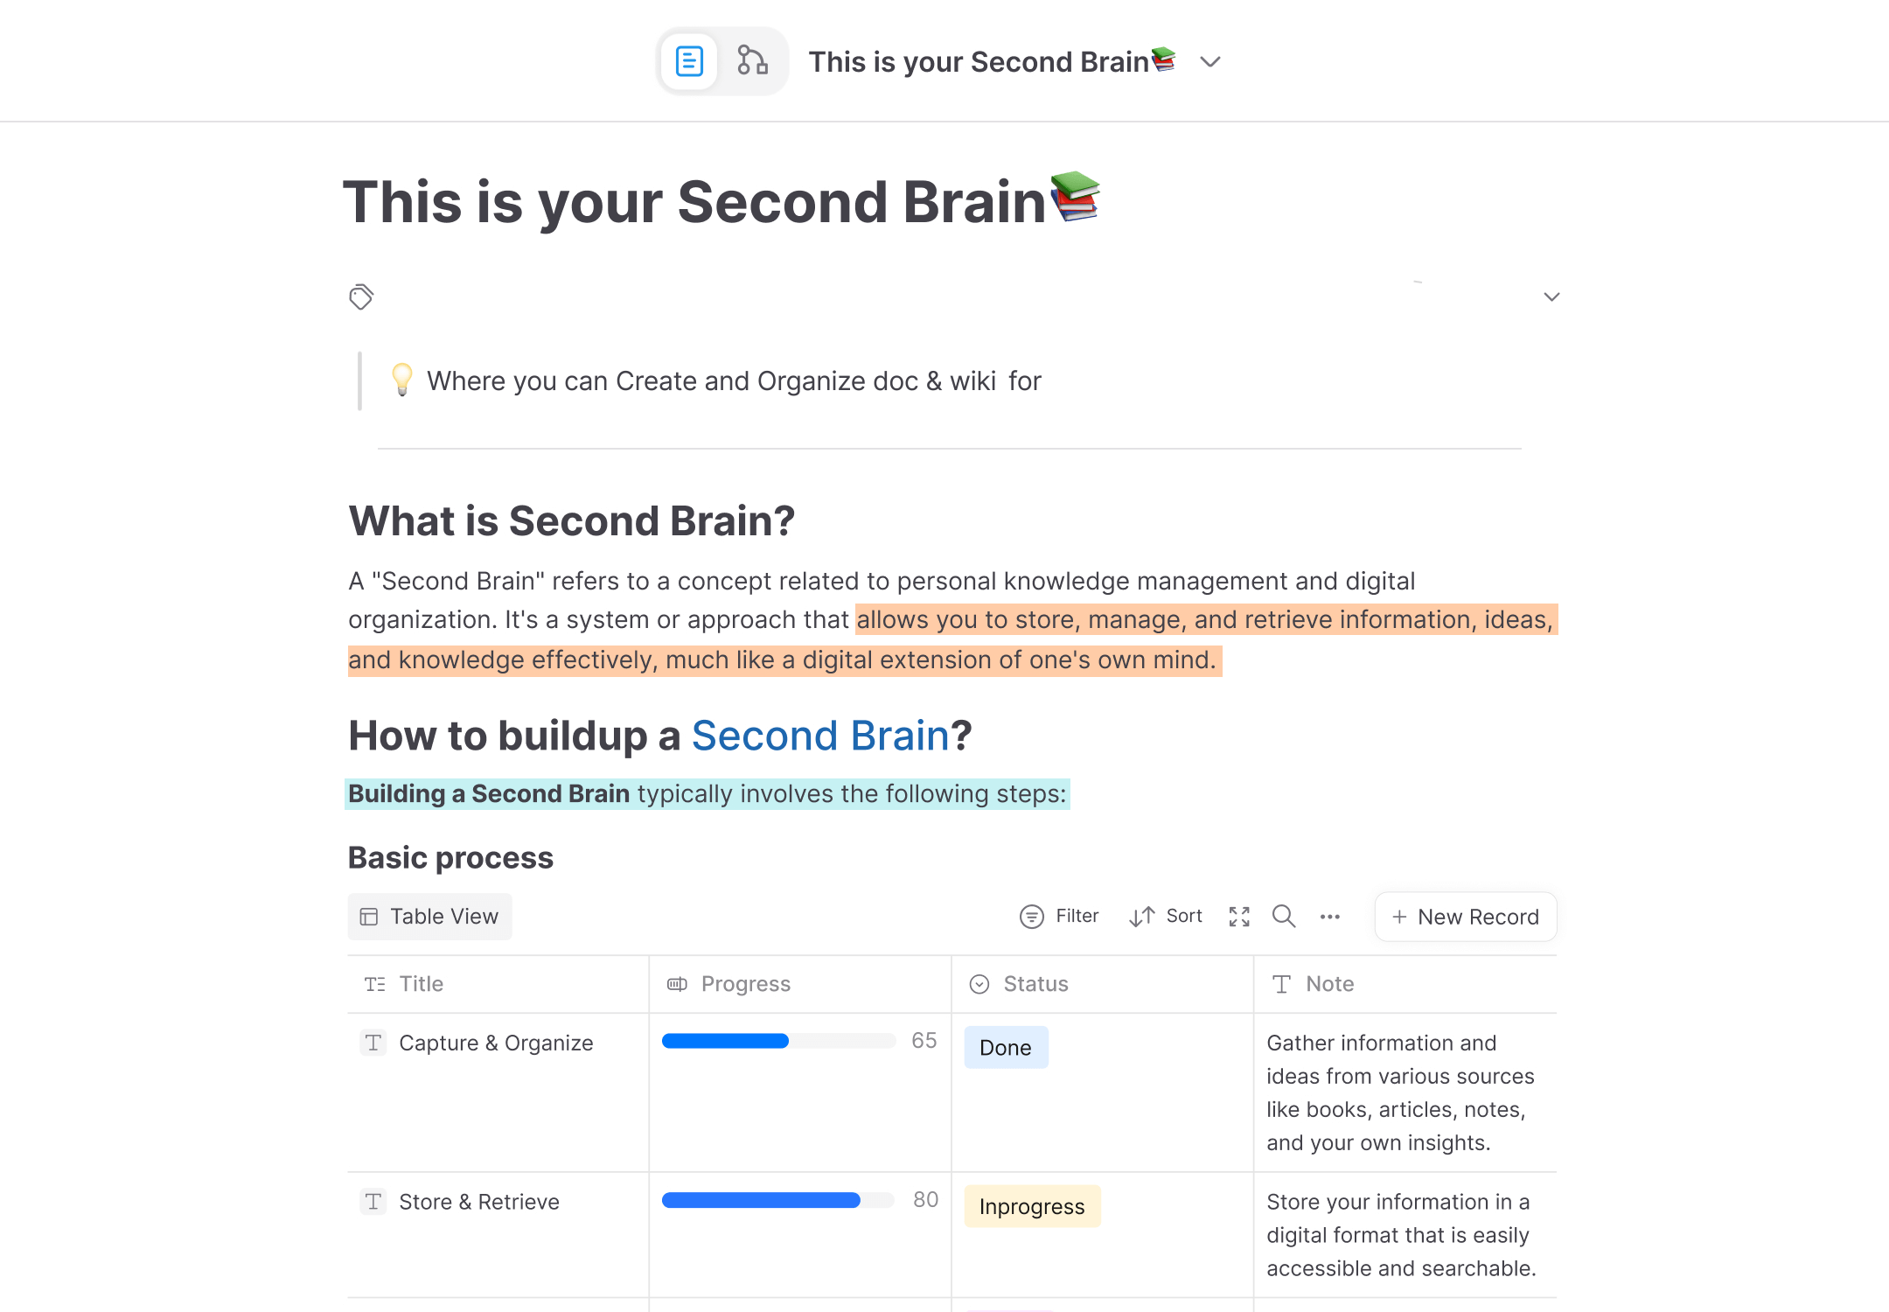Click the Title column header

coord(419,983)
